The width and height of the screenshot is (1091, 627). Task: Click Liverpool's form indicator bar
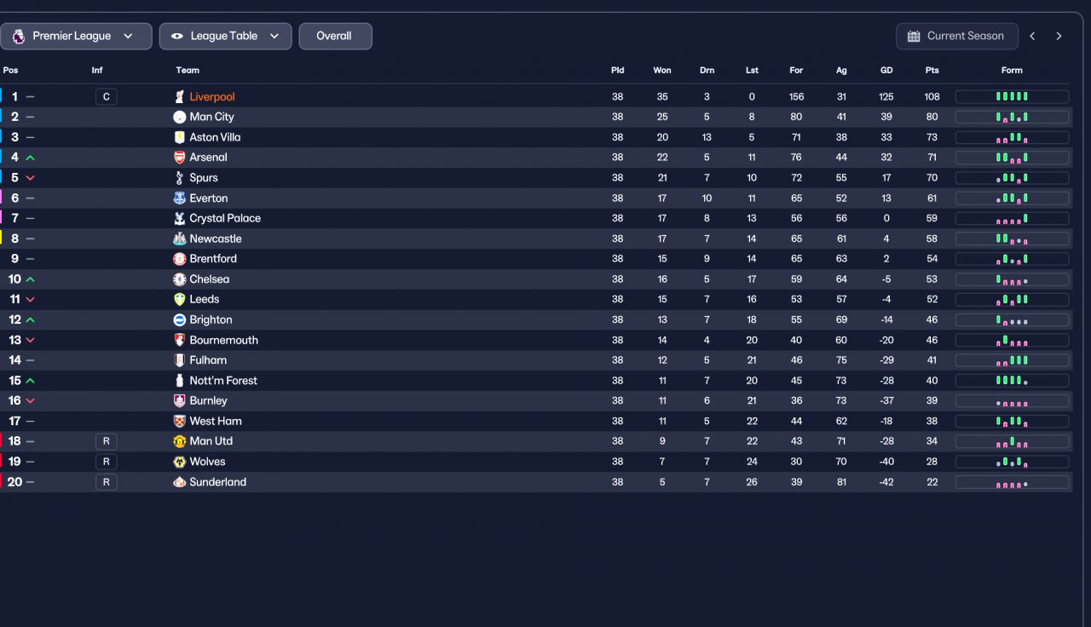[x=1012, y=97]
